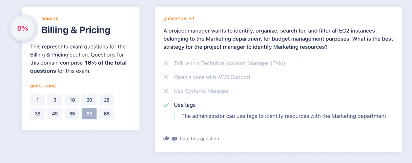Screen dimensions: 412x163
Task: Choose 'Talk with a Technical Account Manager'
Action: pyautogui.click(x=229, y=63)
